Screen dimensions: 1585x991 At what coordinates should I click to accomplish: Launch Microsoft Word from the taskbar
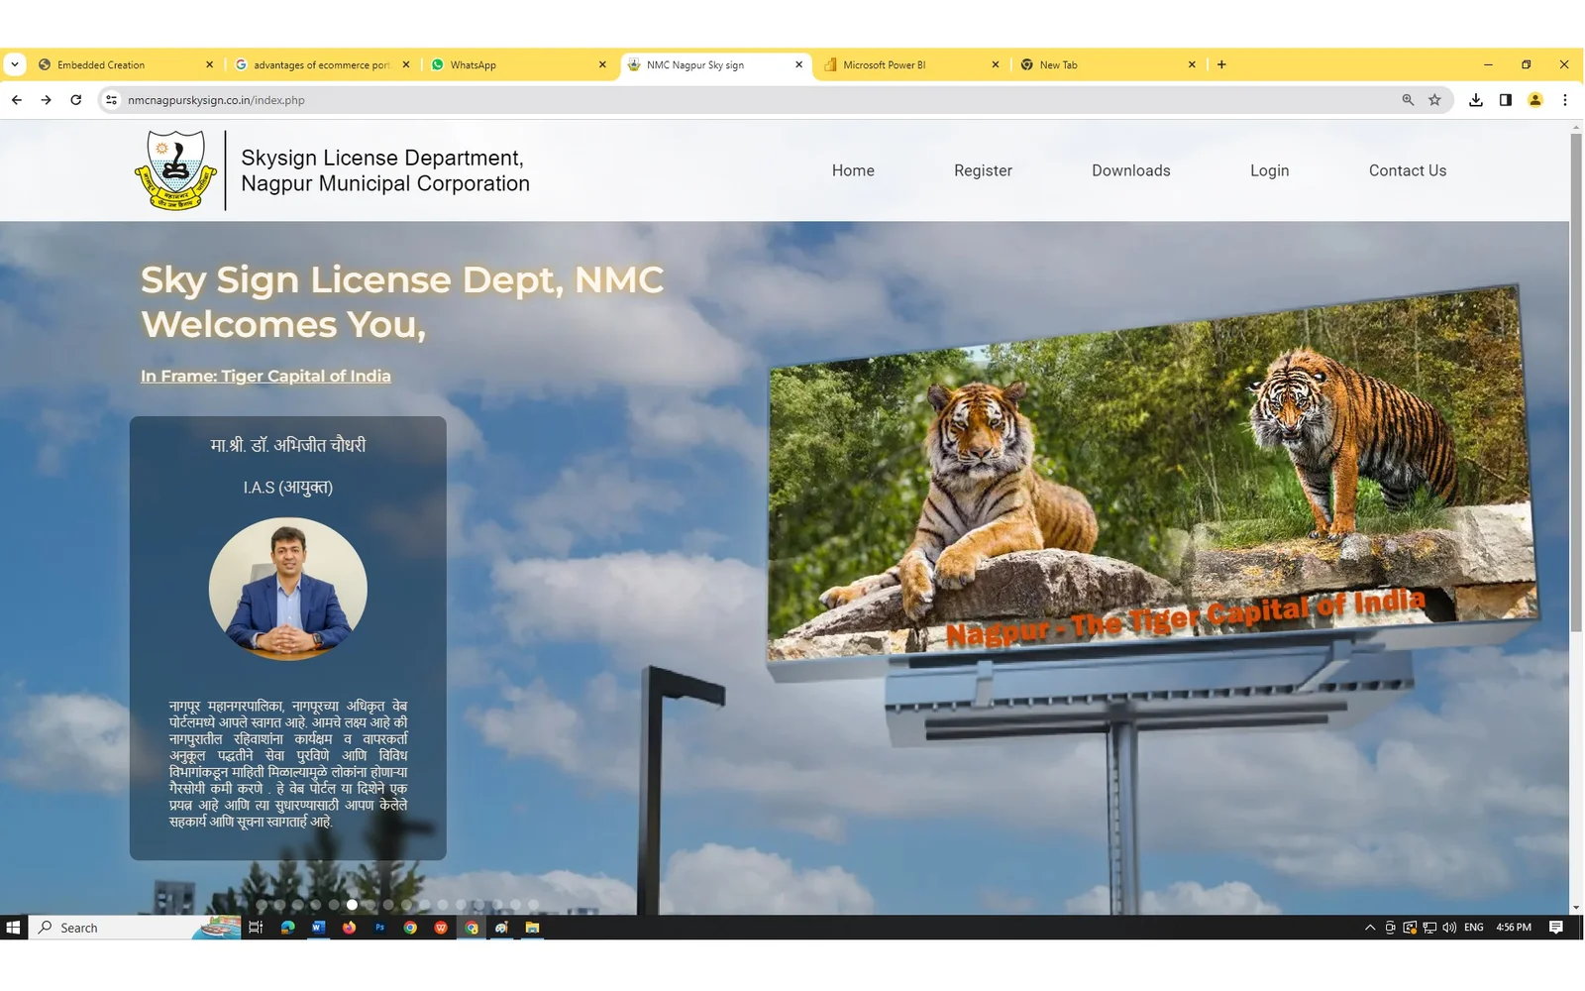[x=318, y=928]
